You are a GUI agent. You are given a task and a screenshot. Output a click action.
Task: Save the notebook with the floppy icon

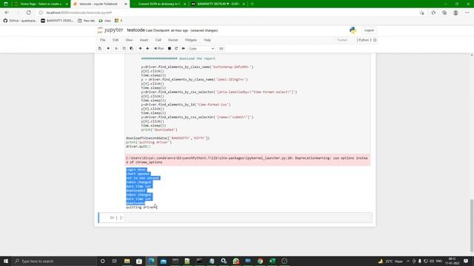100,49
